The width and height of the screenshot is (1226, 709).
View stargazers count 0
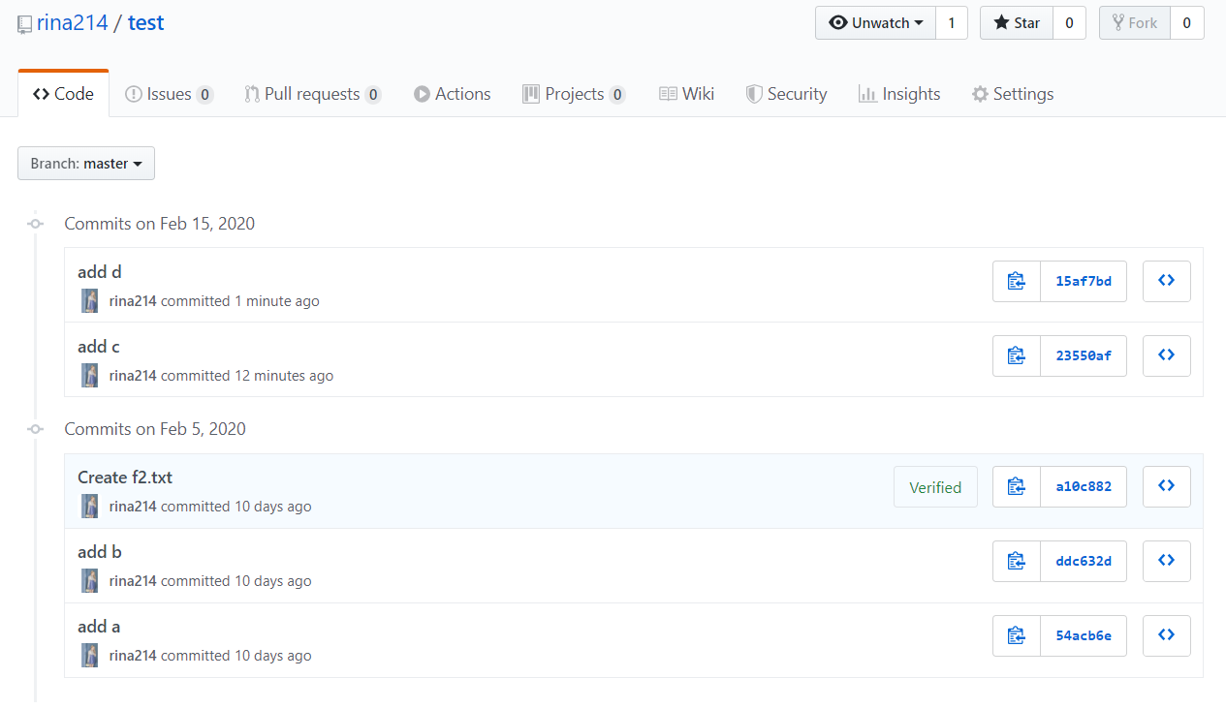[1069, 23]
